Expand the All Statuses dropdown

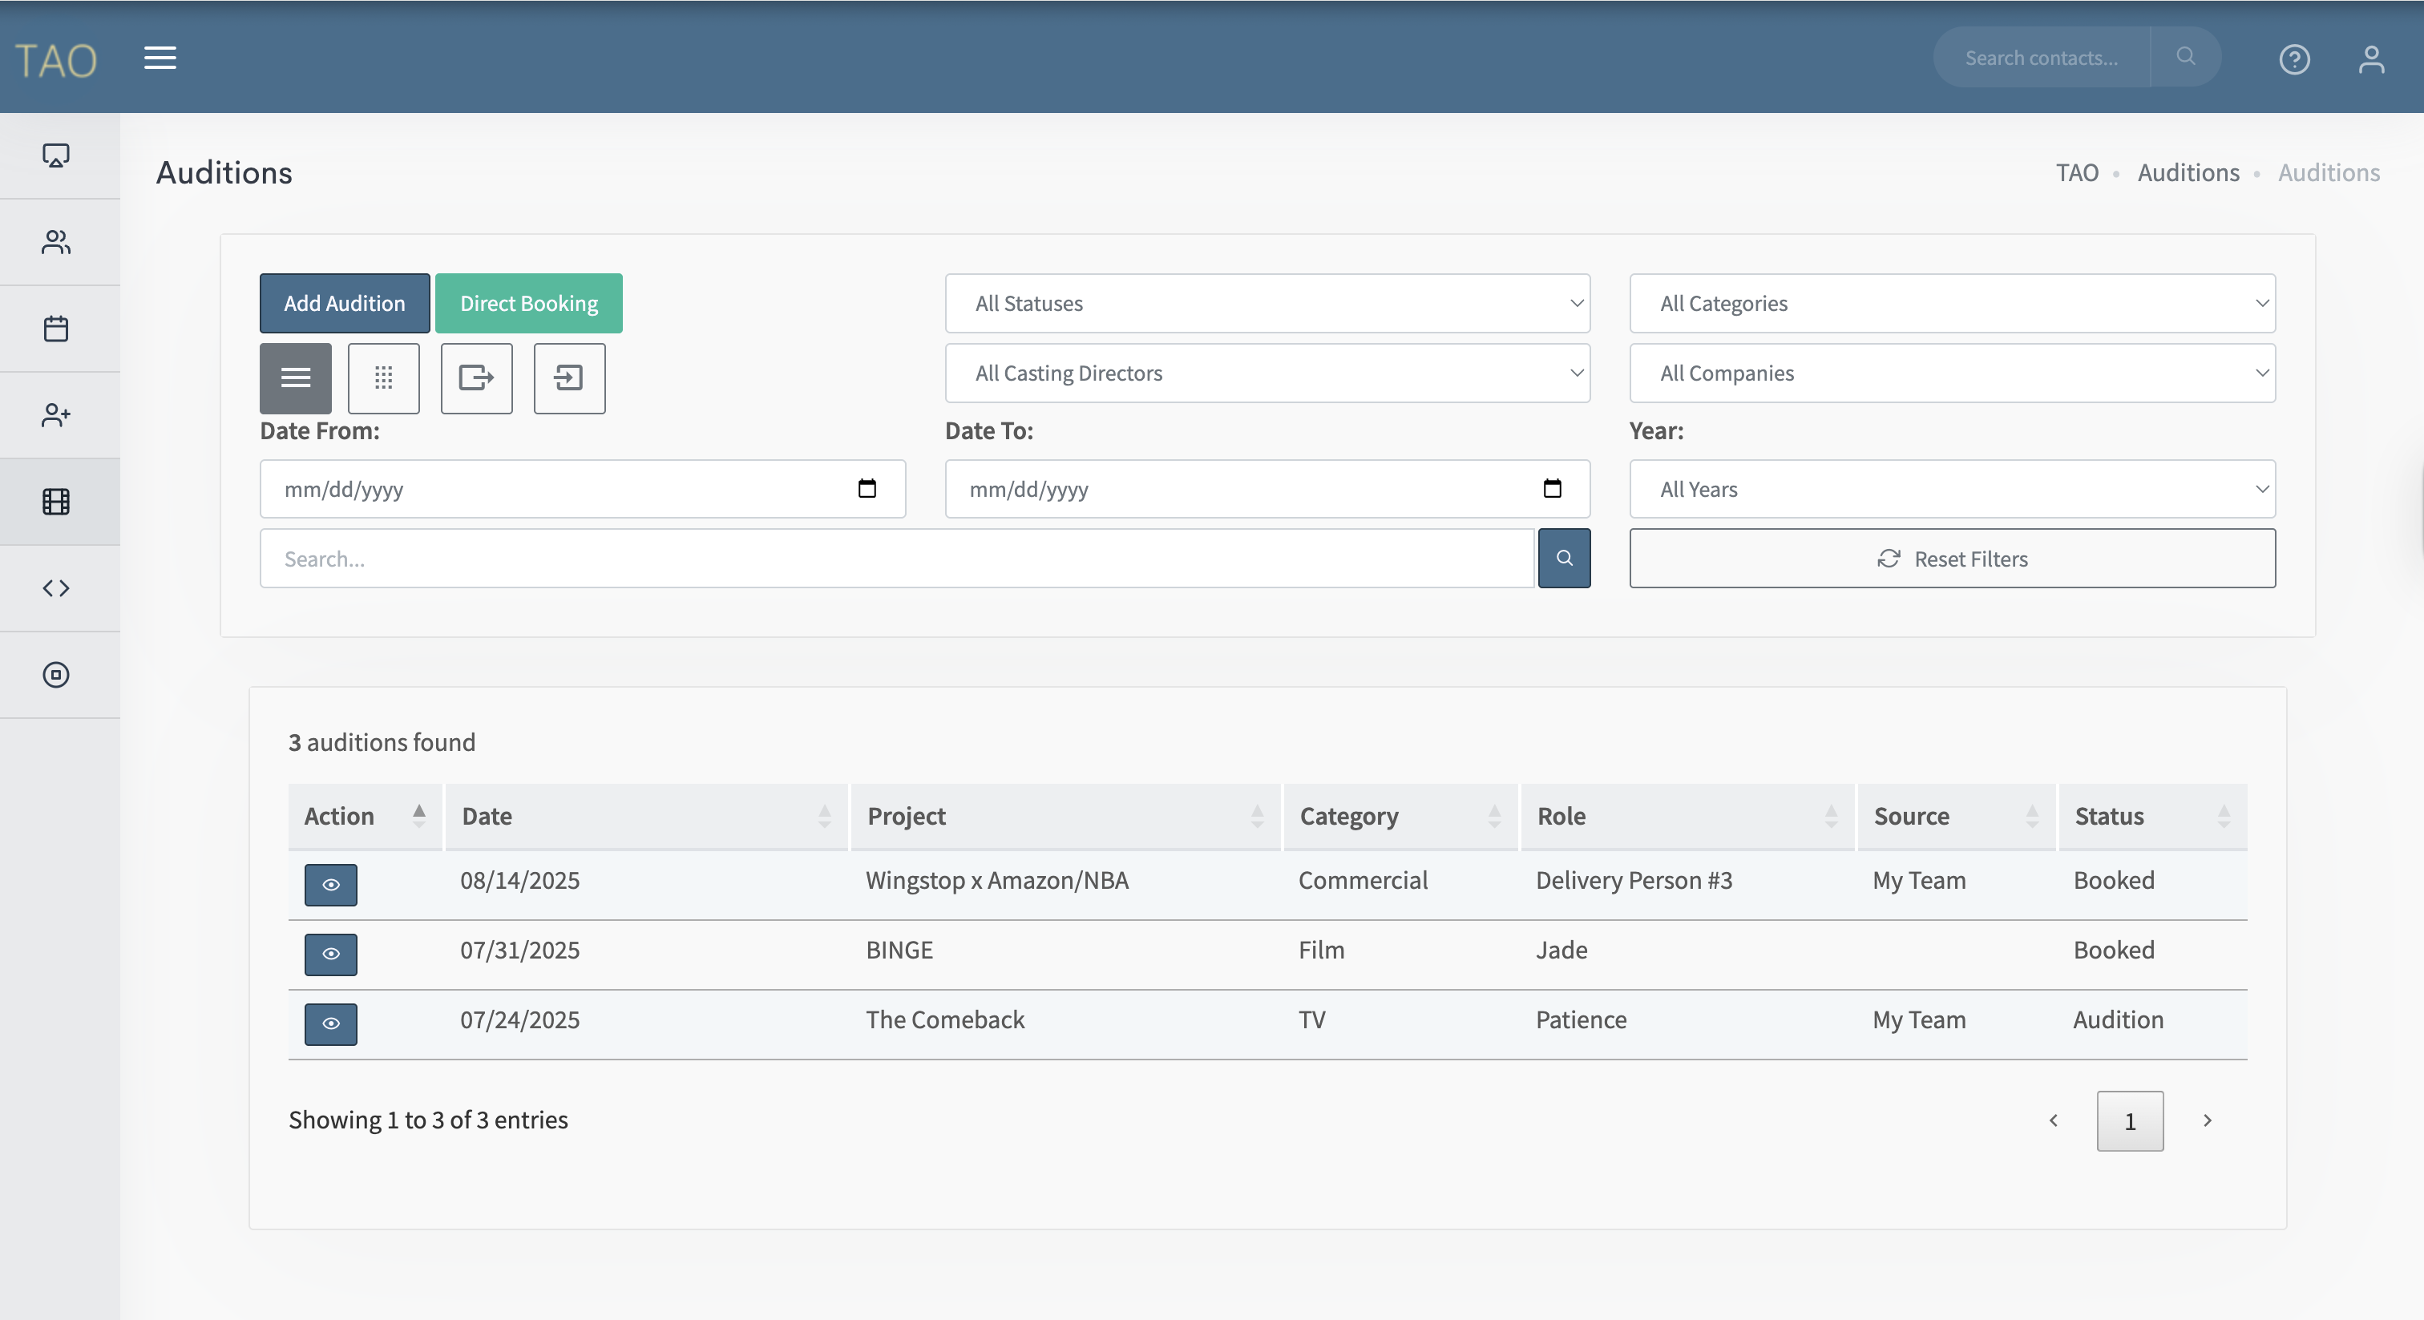coord(1267,303)
